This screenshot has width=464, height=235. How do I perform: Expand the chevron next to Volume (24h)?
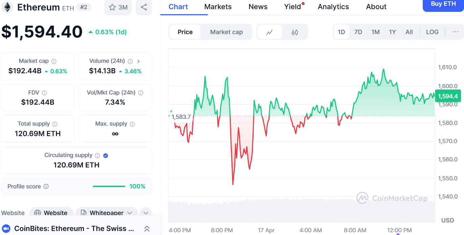pyautogui.click(x=138, y=61)
